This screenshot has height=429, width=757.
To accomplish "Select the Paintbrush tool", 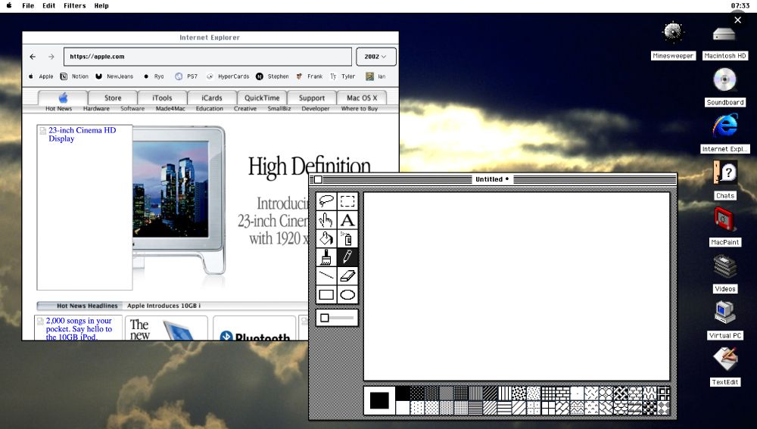I will 327,257.
